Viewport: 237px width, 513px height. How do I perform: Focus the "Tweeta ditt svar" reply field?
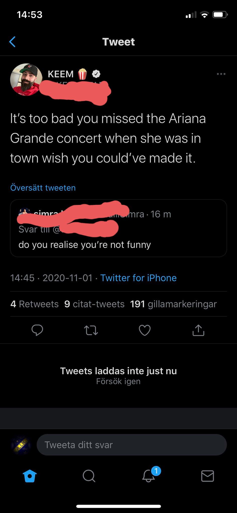pos(132,445)
